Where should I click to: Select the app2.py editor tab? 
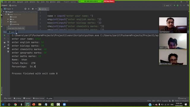[x=44, y=9]
